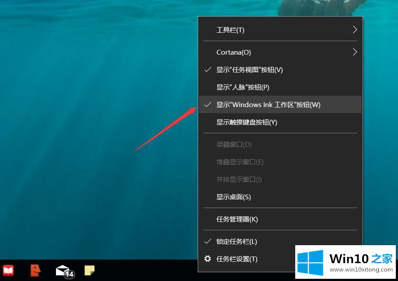Expand the Cortana(O) submenu arrow
This screenshot has height=281, width=398.
(355, 52)
